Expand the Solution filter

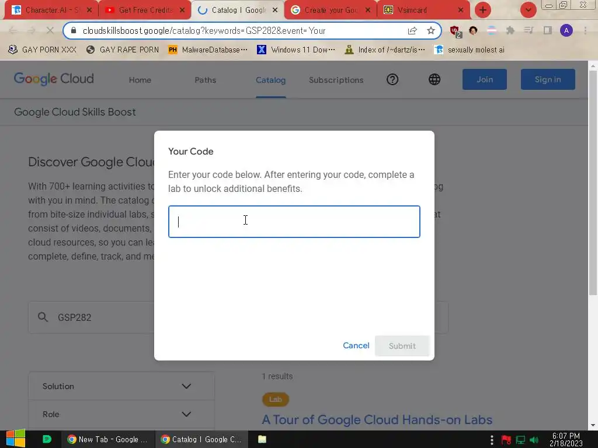coord(121,386)
